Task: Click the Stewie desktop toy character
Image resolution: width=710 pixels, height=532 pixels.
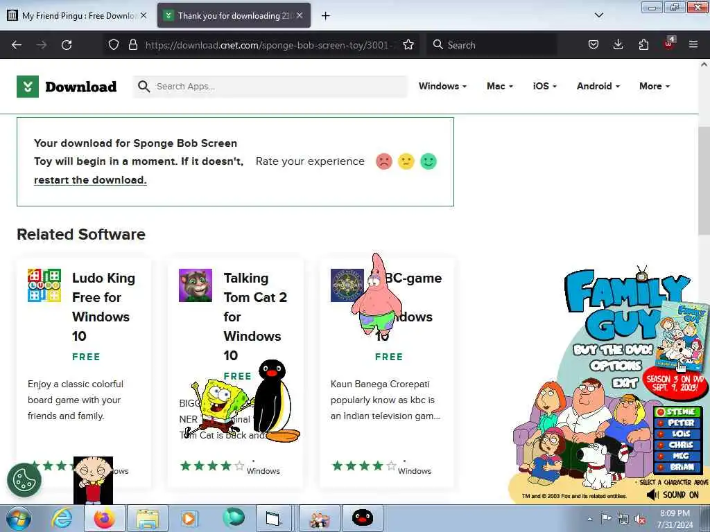Action: pos(94,479)
